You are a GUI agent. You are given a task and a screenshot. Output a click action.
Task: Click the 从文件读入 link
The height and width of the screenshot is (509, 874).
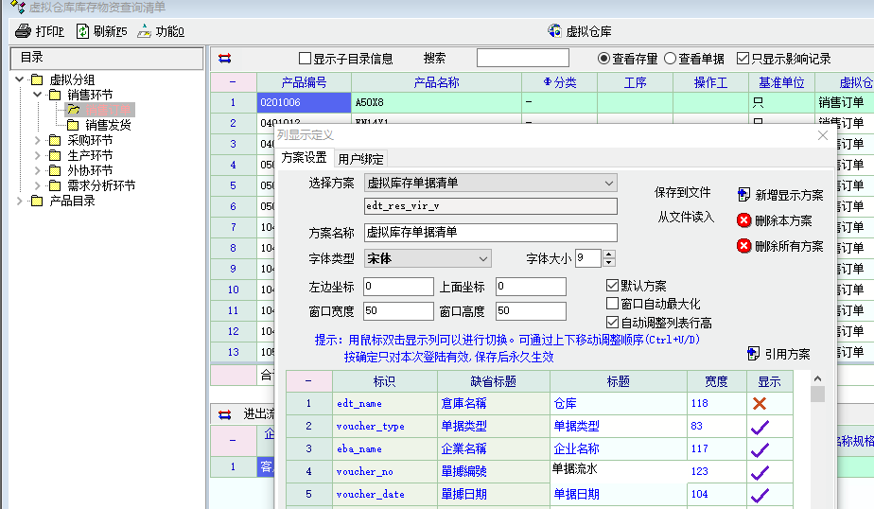pyautogui.click(x=686, y=217)
